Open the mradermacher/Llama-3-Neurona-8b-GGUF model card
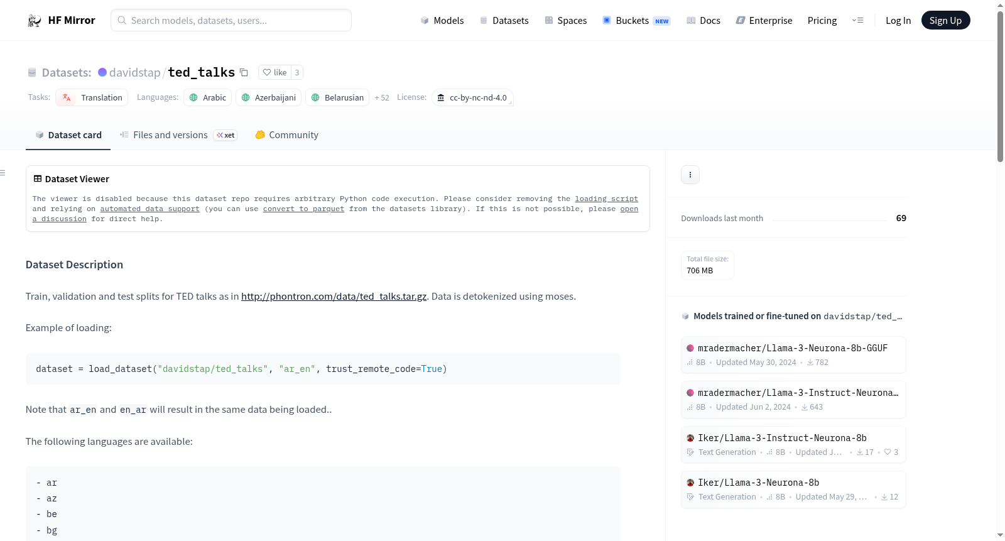The image size is (1005, 541). (x=793, y=355)
